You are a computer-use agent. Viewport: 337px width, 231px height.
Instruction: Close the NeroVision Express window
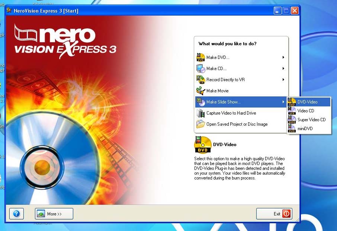[295, 10]
